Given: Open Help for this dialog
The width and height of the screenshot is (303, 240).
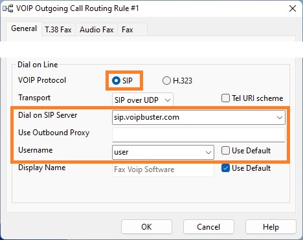Looking at the screenshot, I should click(271, 227).
